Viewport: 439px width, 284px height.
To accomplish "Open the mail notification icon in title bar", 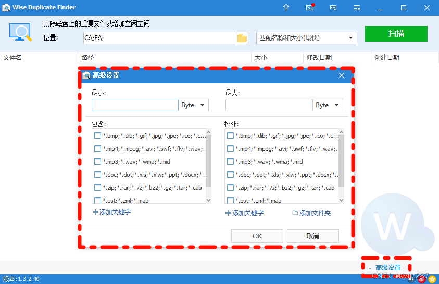I will point(310,7).
